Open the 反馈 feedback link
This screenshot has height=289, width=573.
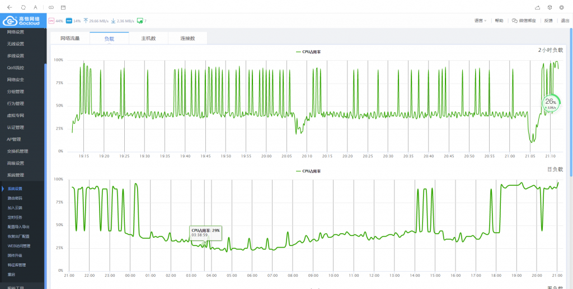tap(548, 21)
